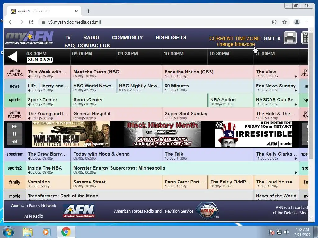Click the taskbar clock
Viewport: 318px width, 238px height.
click(302, 232)
